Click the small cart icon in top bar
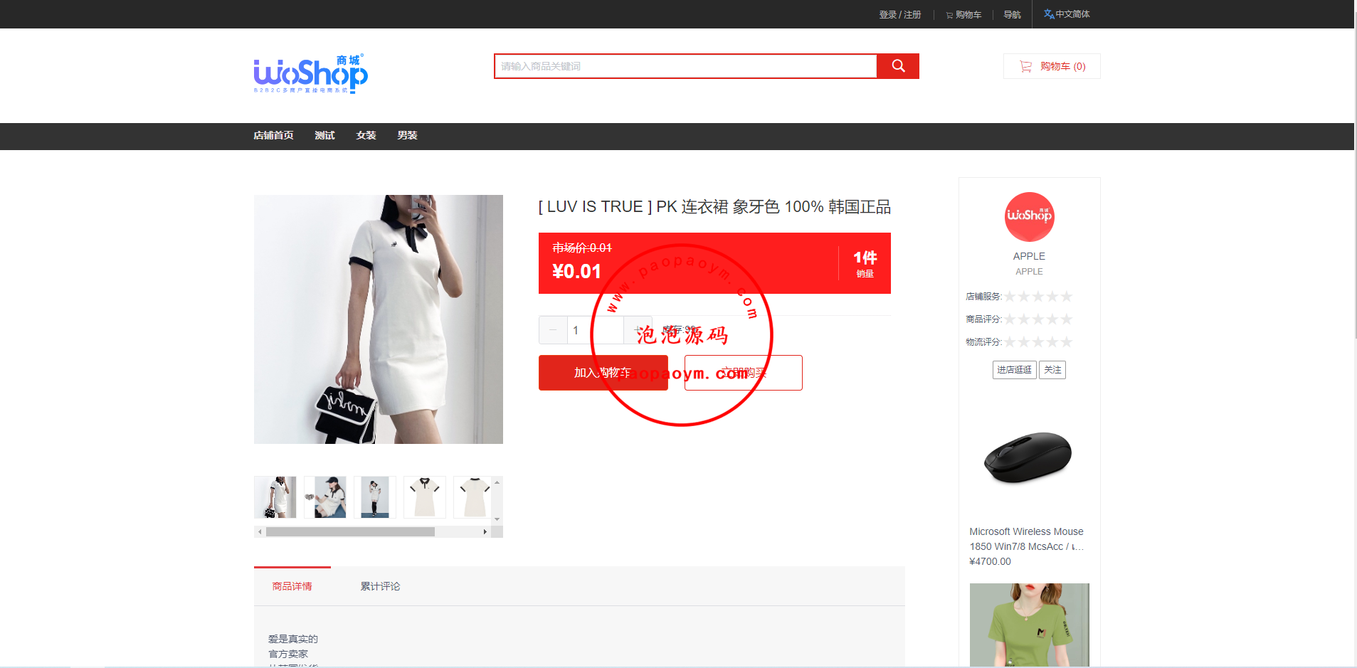The width and height of the screenshot is (1357, 668). point(949,15)
